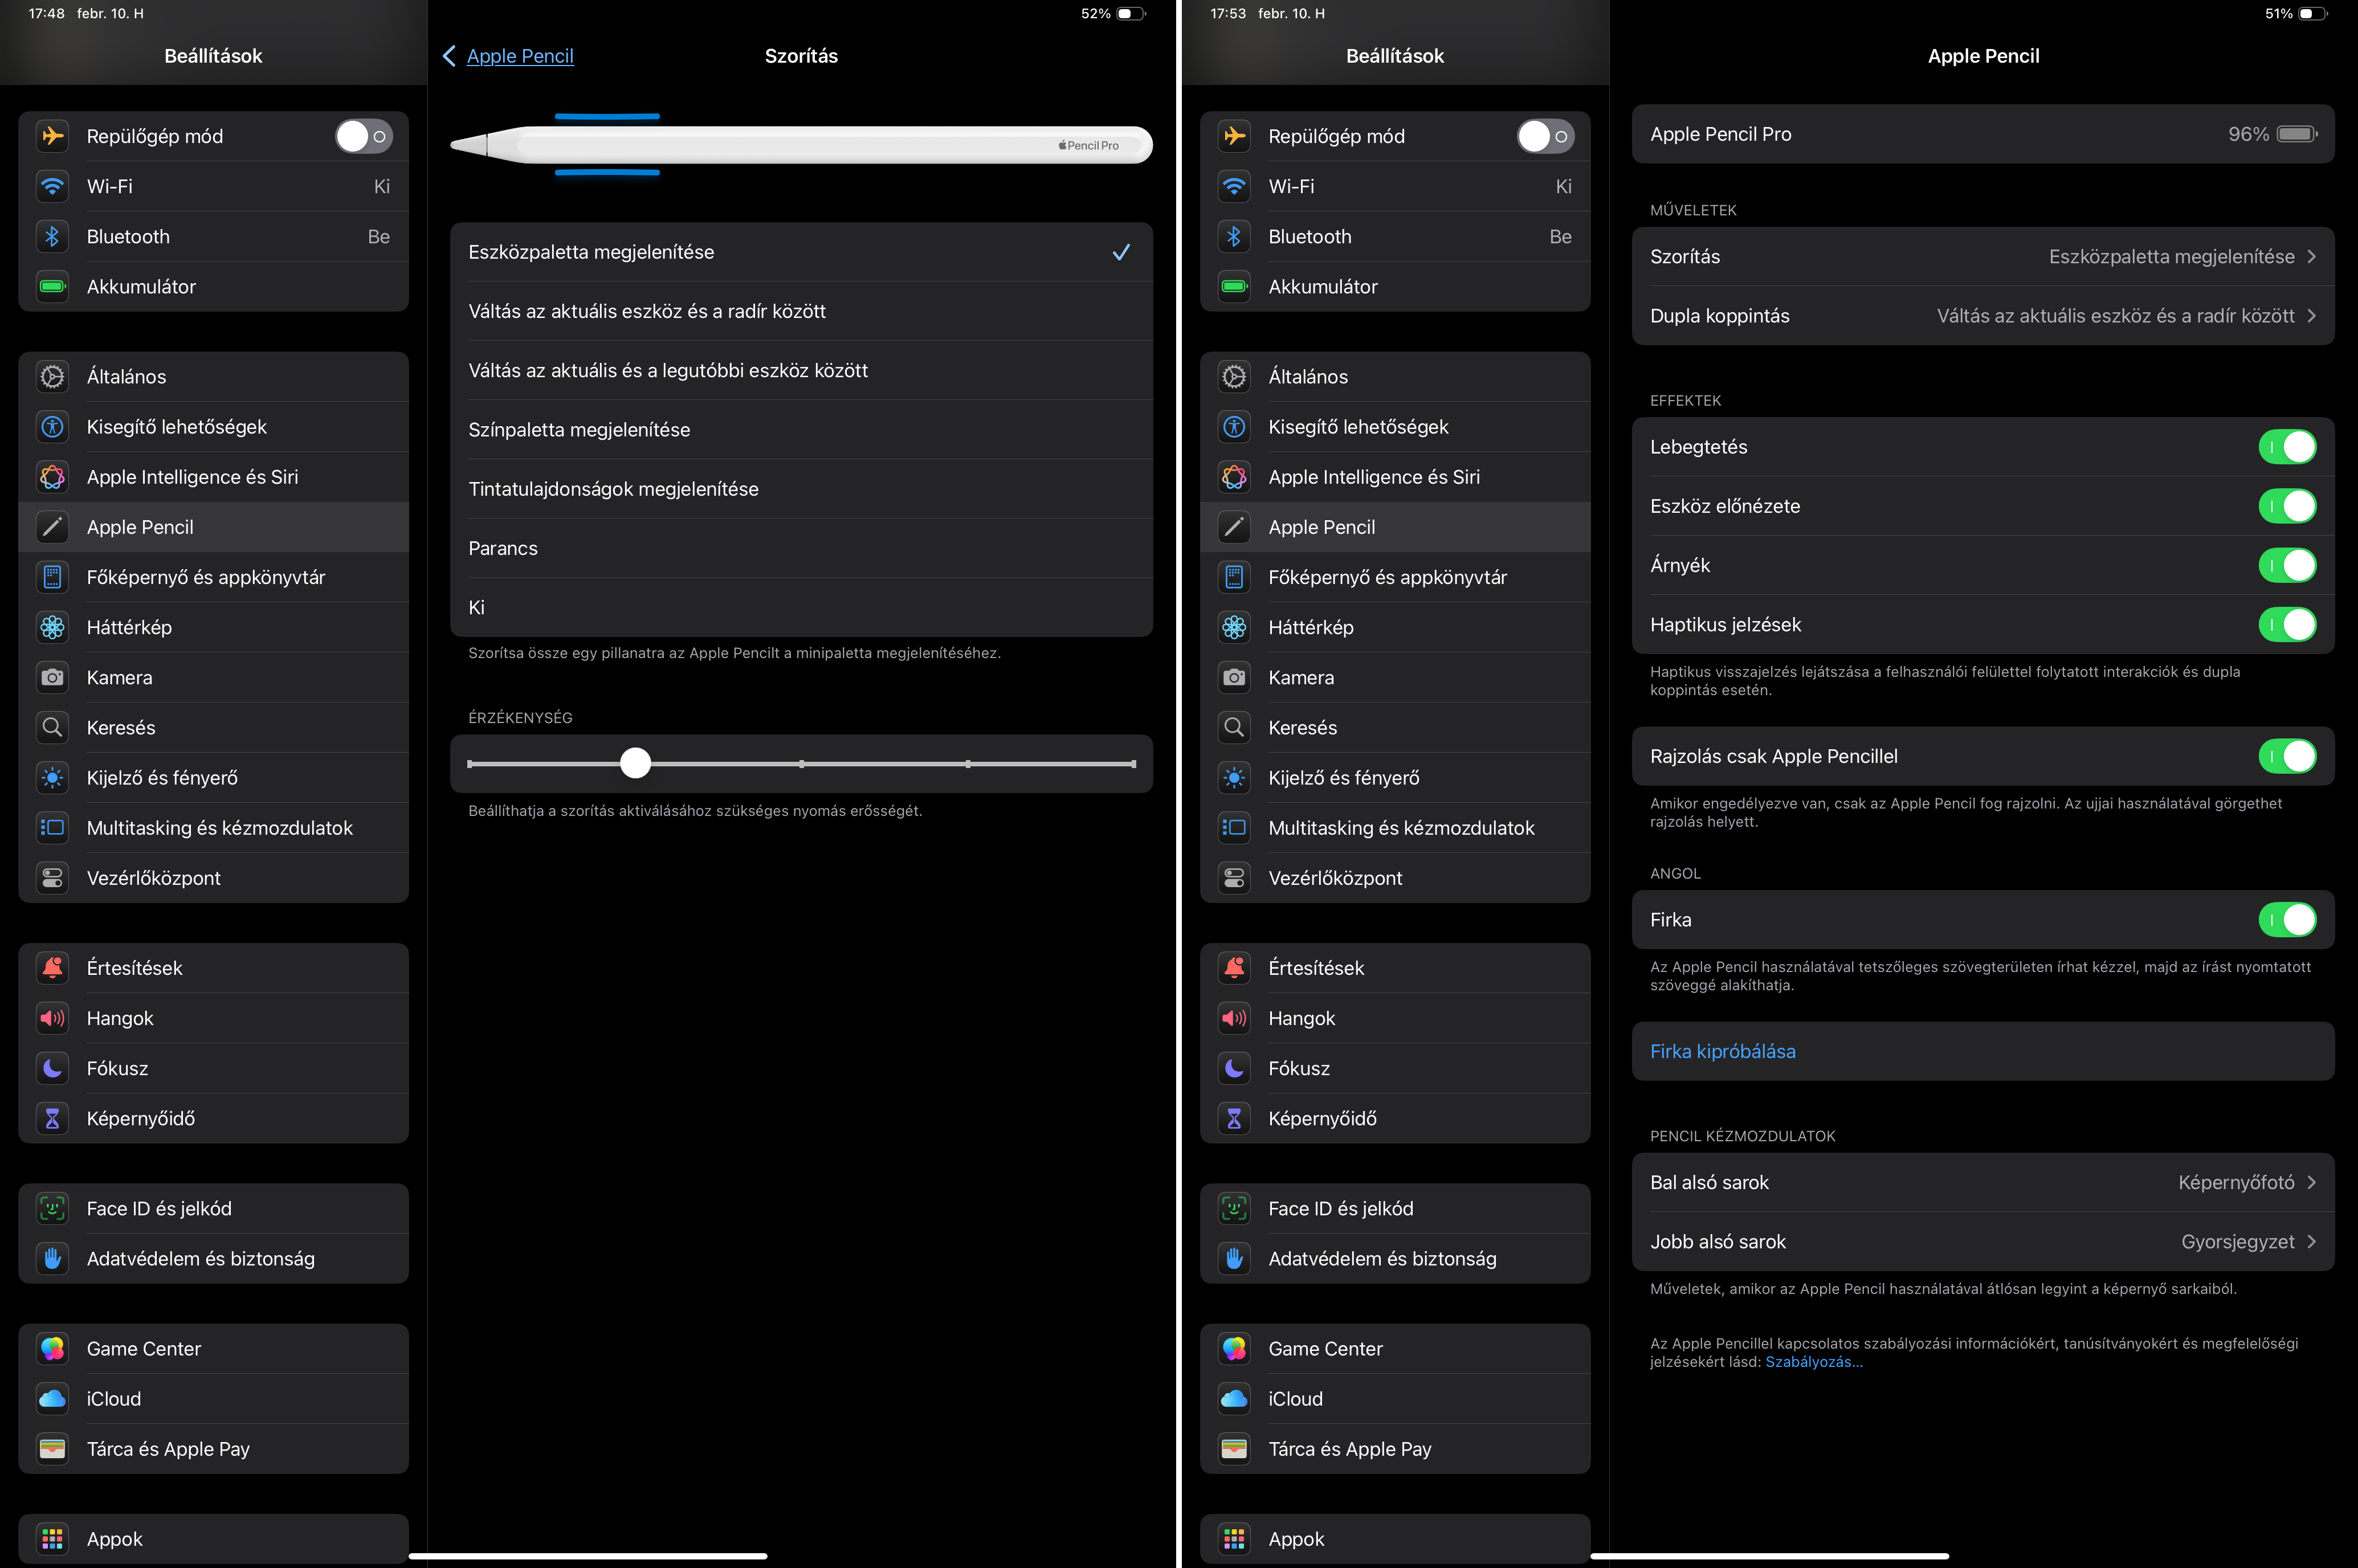Image resolution: width=2358 pixels, height=1568 pixels.
Task: Tap the Wi-Fi icon in left sidebar
Action: [52, 186]
